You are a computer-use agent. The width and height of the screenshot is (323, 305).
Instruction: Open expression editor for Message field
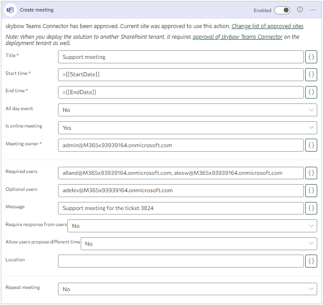click(311, 208)
